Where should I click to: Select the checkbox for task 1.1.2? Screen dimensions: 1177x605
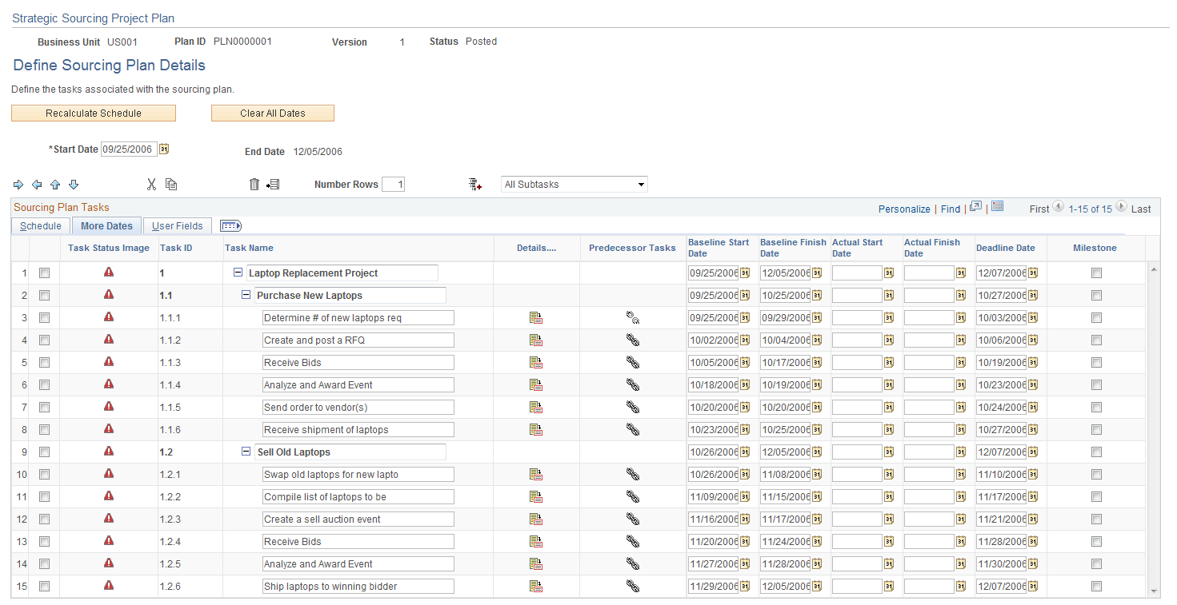point(44,340)
